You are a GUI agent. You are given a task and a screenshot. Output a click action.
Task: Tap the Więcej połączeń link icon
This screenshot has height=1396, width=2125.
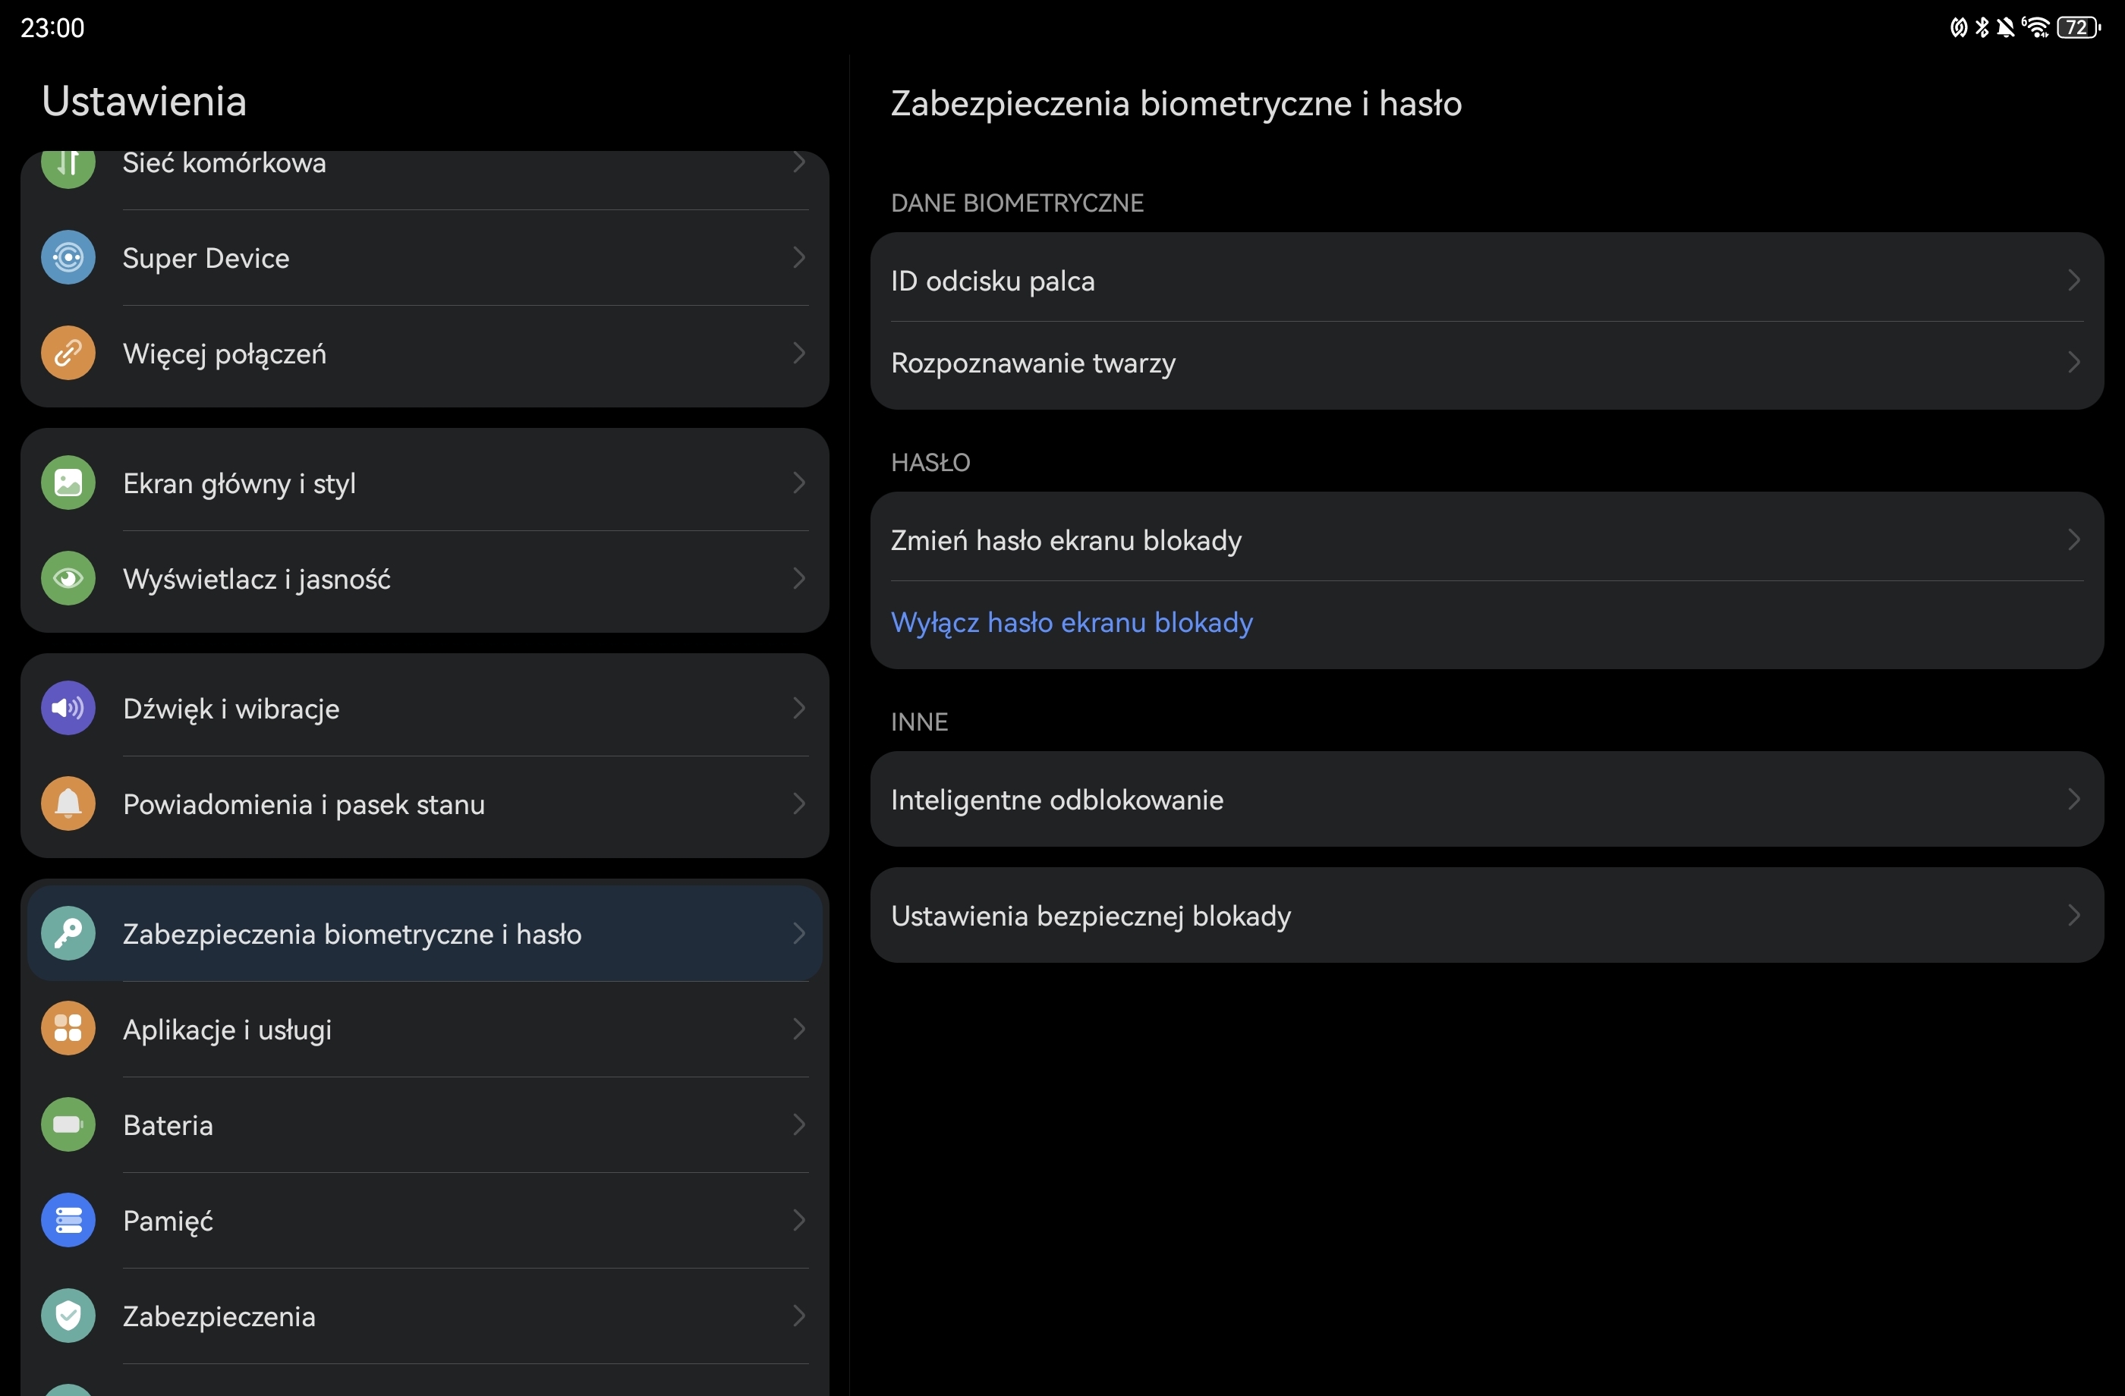(x=68, y=354)
